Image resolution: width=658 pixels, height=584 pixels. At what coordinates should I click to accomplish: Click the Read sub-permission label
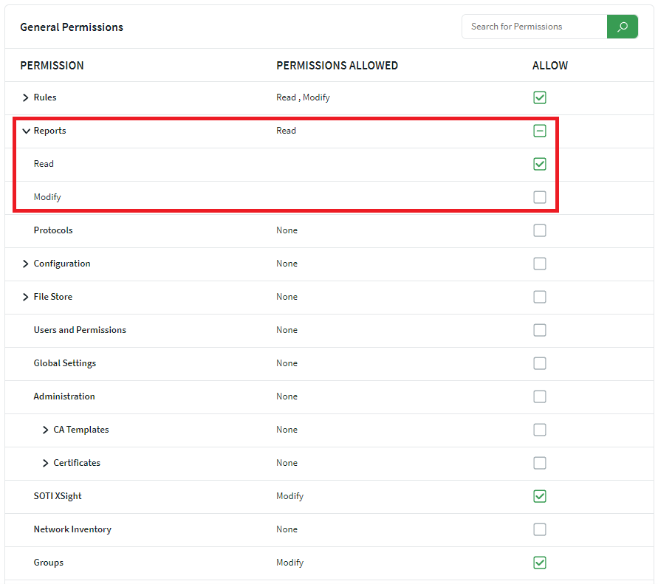(x=44, y=164)
